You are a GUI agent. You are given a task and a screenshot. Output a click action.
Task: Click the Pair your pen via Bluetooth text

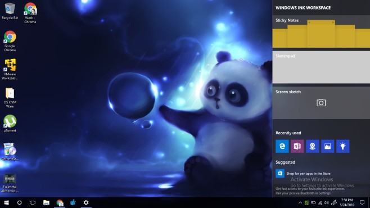coord(303,193)
